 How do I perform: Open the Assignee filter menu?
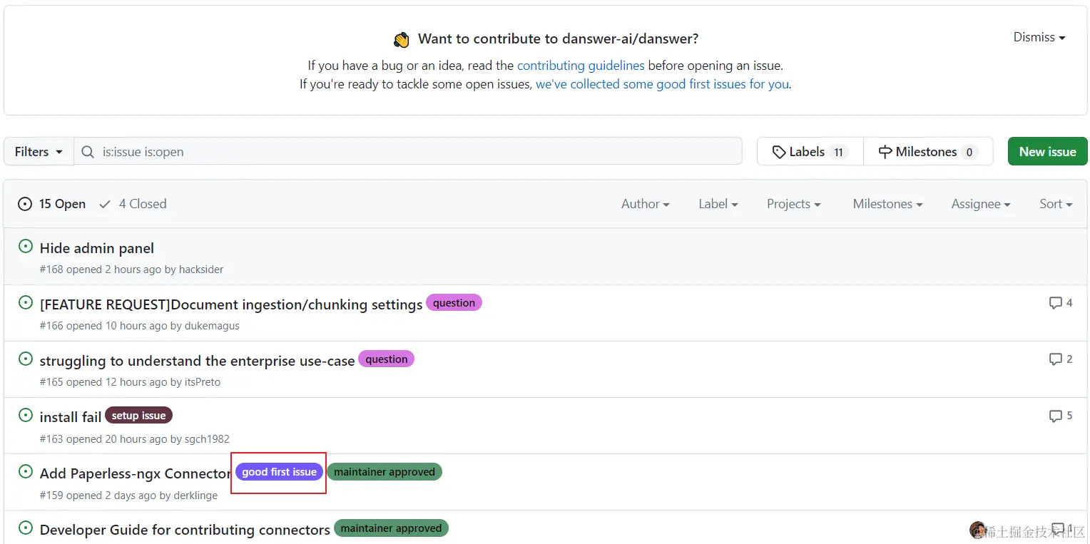pyautogui.click(x=980, y=204)
